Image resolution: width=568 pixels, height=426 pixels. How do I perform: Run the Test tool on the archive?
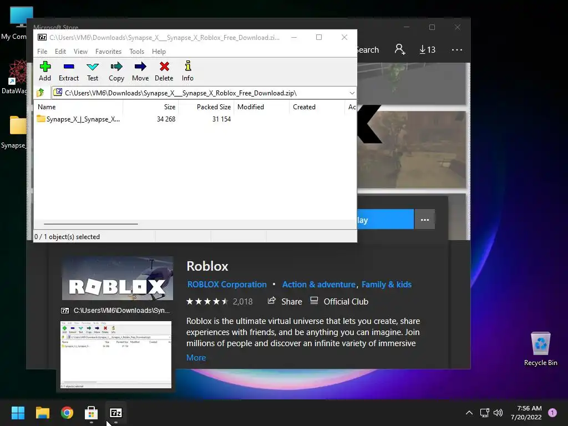(x=93, y=71)
